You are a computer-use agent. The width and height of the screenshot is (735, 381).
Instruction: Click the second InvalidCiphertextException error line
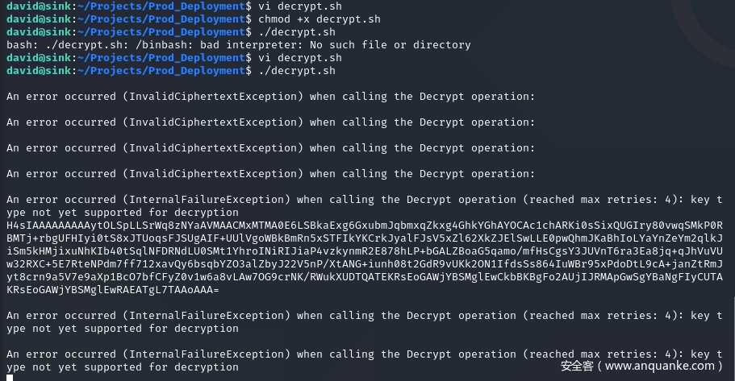tap(270, 122)
